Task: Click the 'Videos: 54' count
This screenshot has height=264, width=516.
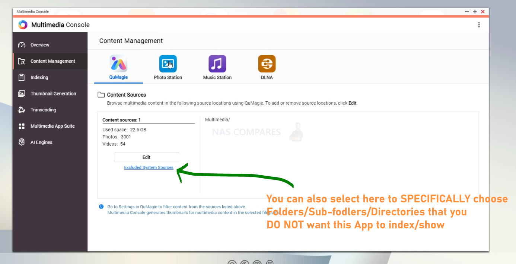Action: 114,144
